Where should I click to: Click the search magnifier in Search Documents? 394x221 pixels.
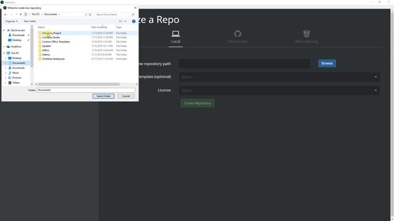[133, 15]
